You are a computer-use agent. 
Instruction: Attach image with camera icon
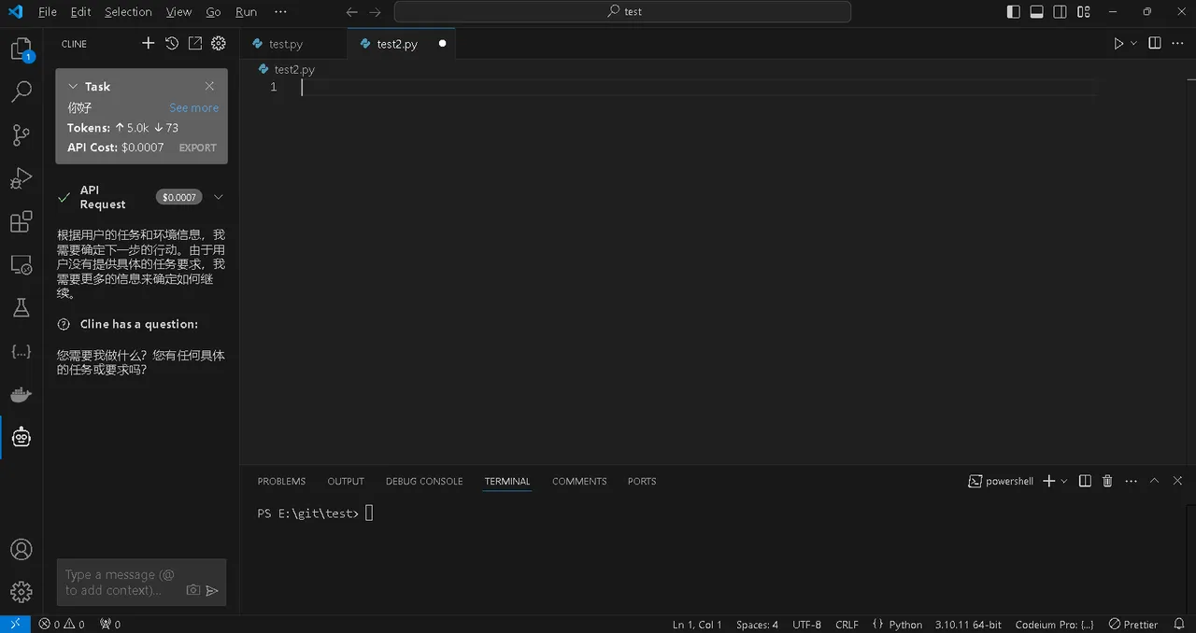click(x=192, y=590)
